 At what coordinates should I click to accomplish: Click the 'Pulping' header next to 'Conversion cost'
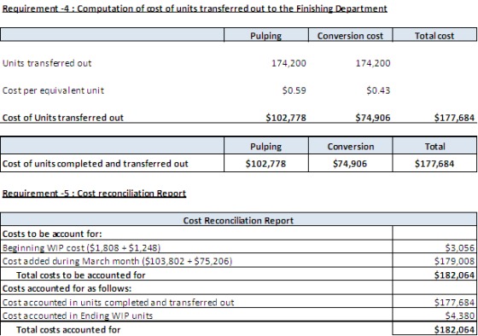coord(265,36)
